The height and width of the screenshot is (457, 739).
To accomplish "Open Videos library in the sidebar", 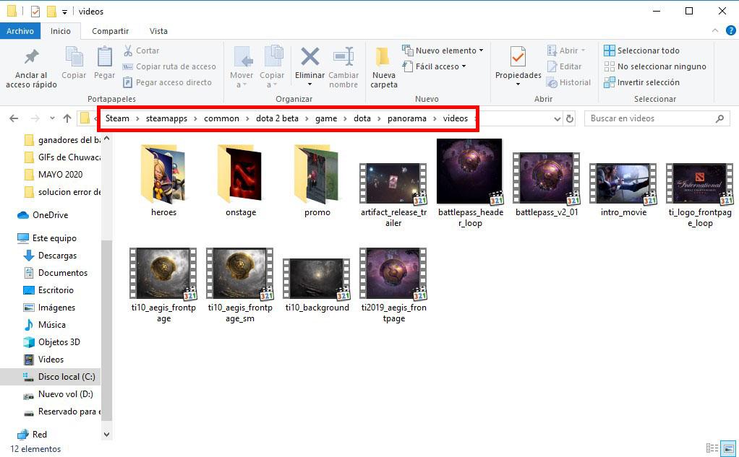I will (44, 360).
